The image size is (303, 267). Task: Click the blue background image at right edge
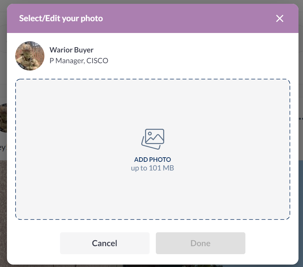point(301,208)
